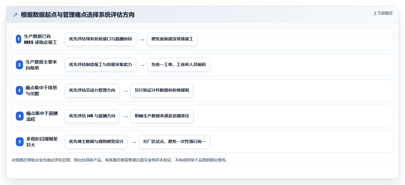Click the text 生产数据主要来自纸单
Screen dimensions: 405x185
[41, 65]
